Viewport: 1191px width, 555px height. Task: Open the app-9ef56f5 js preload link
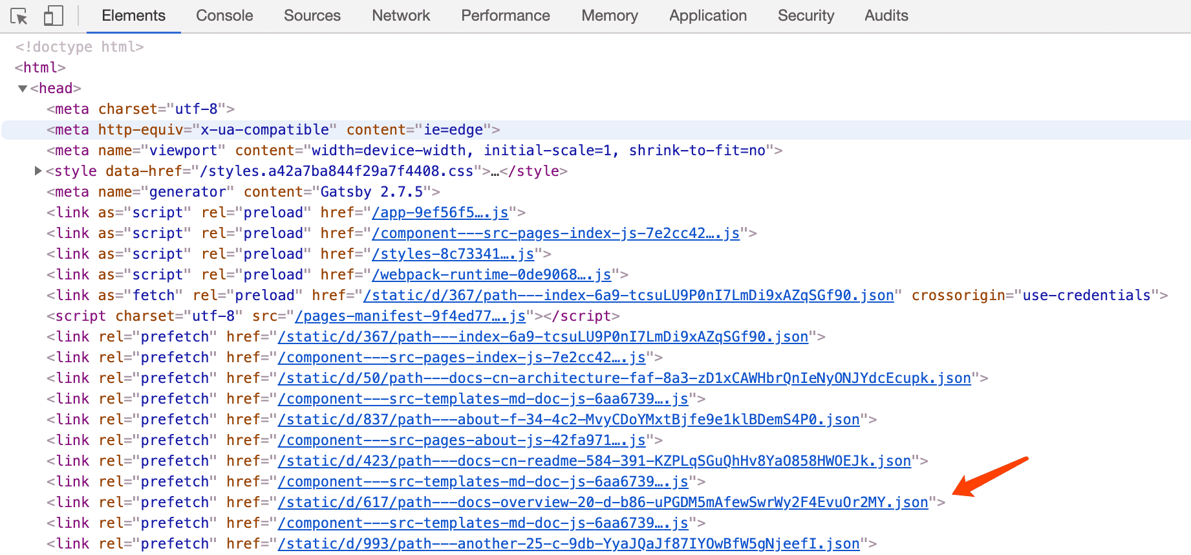[440, 213]
